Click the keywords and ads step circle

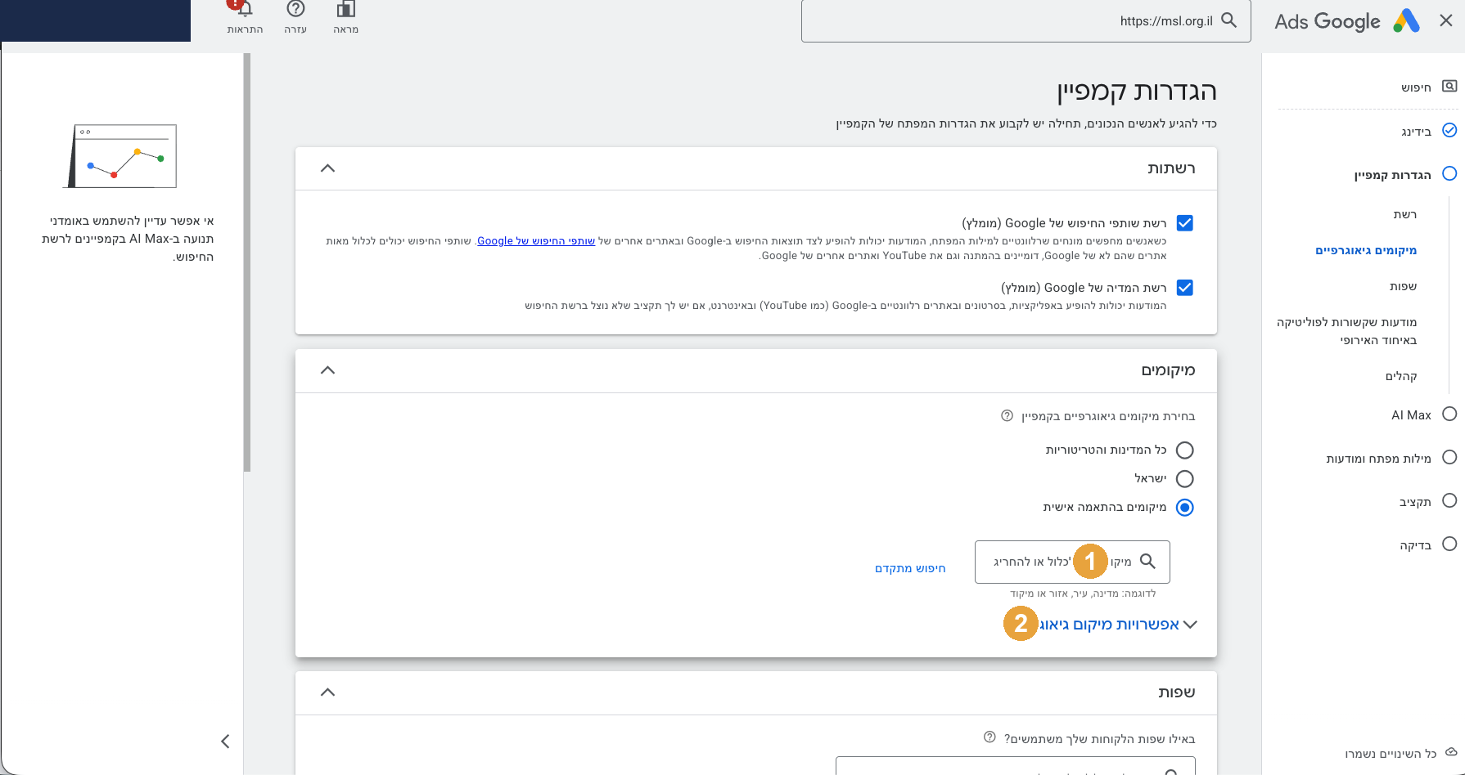1449,457
